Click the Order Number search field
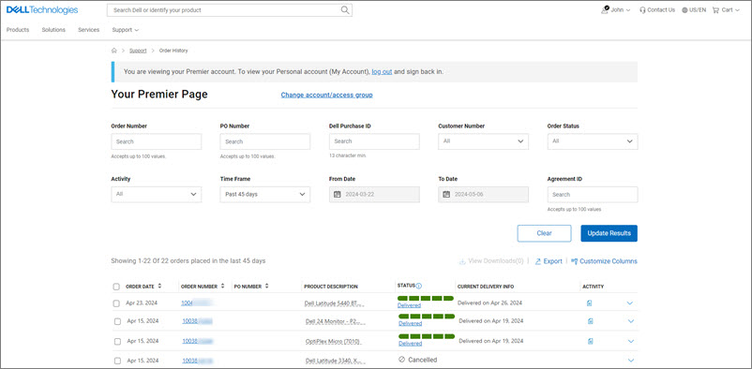 click(157, 141)
